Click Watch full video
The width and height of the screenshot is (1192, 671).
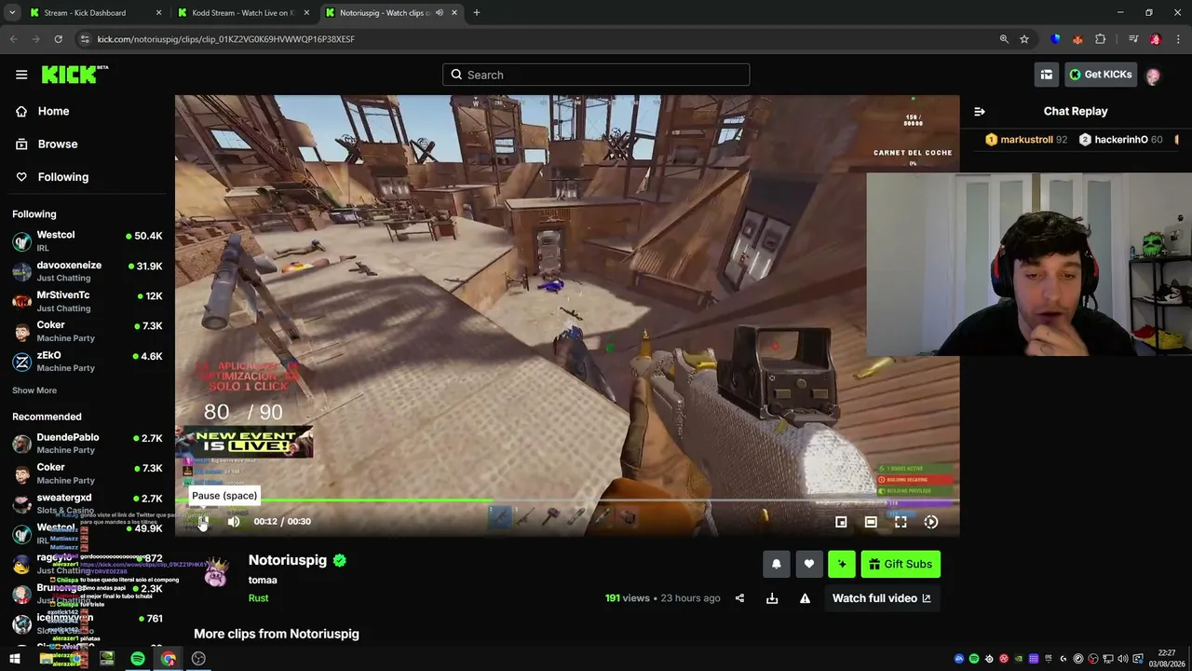click(x=881, y=598)
